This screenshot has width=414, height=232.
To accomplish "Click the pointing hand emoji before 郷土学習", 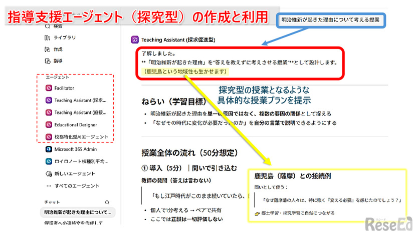I will [257, 213].
